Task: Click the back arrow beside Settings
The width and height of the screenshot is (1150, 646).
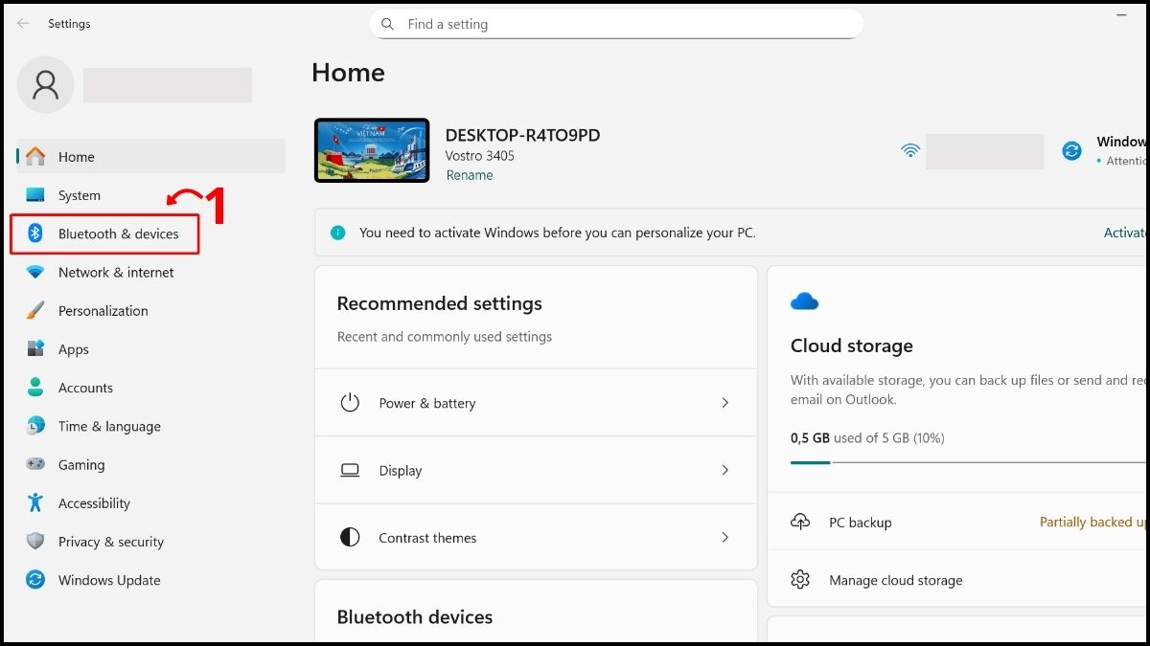Action: coord(23,23)
